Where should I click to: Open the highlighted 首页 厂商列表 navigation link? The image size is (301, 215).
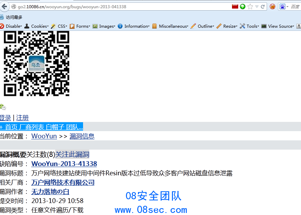(x=42, y=127)
